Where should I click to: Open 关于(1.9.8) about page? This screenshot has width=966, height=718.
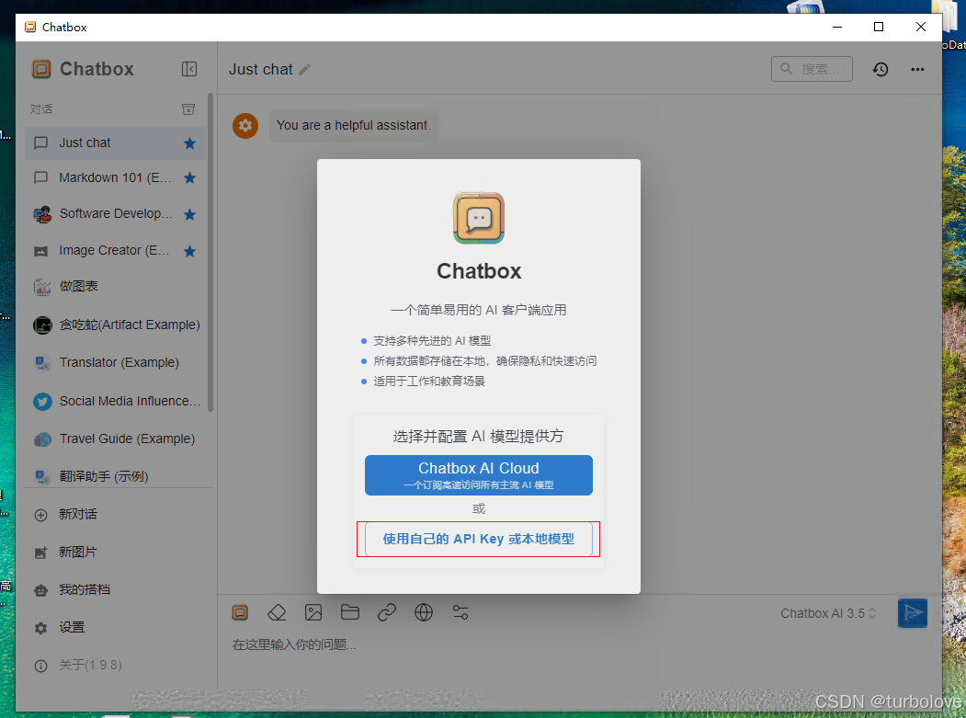115,665
